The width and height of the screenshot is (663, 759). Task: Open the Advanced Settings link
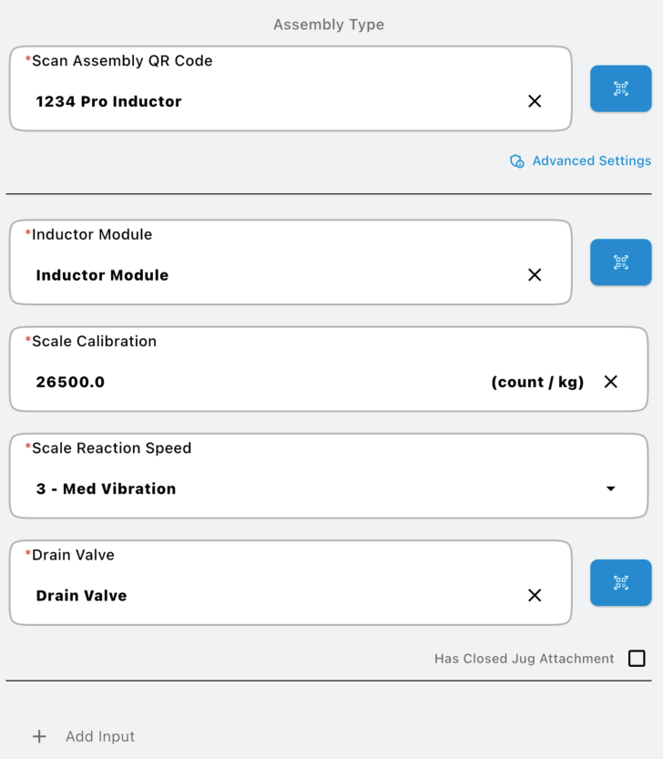591,161
